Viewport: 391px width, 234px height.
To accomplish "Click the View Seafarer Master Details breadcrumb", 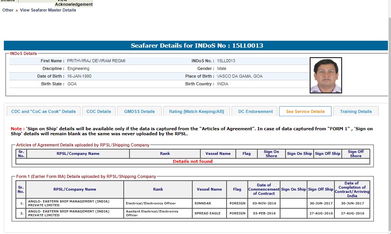I will pyautogui.click(x=48, y=10).
